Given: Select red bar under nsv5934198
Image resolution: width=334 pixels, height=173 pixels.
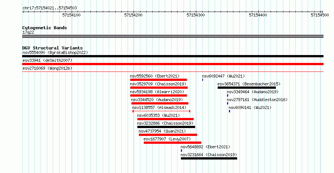Looking at the screenshot, I should click(x=158, y=95).
